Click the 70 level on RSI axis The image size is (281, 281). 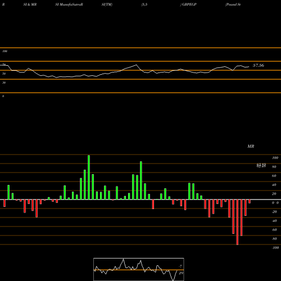pyautogui.click(x=4, y=65)
